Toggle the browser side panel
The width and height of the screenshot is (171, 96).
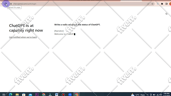(x=166, y=4)
